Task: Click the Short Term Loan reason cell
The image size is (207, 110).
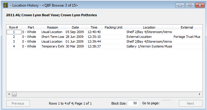Action: click(x=53, y=37)
